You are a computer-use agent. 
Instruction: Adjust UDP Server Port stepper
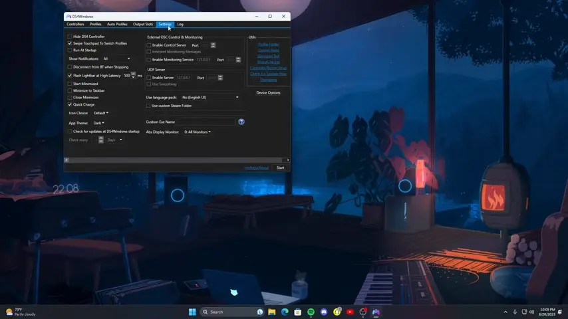220,78
